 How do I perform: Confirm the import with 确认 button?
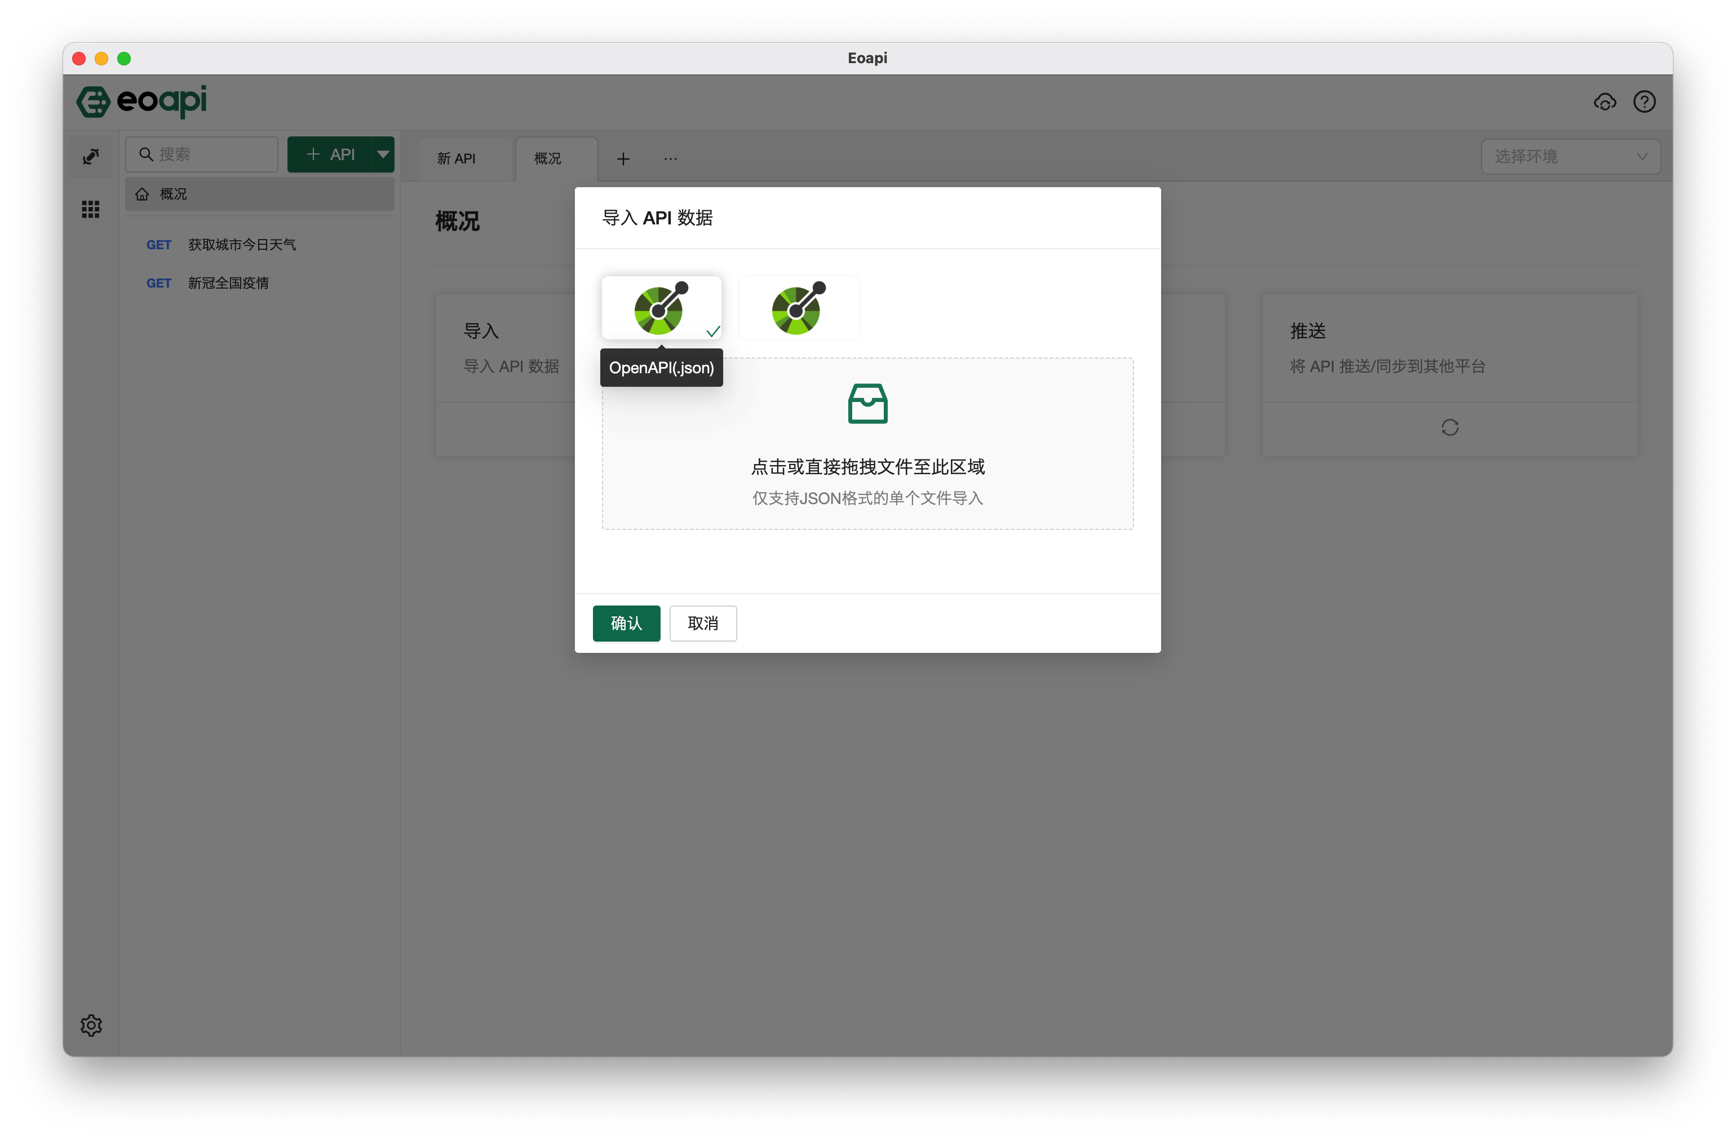pos(626,623)
